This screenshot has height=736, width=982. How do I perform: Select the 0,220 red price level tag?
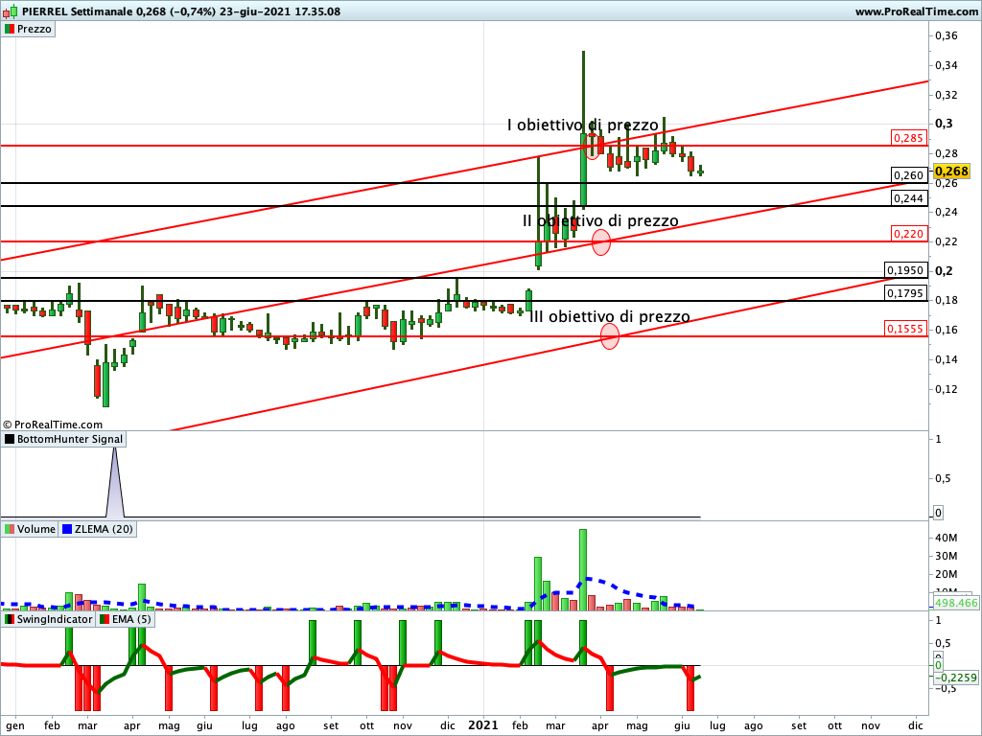point(908,234)
